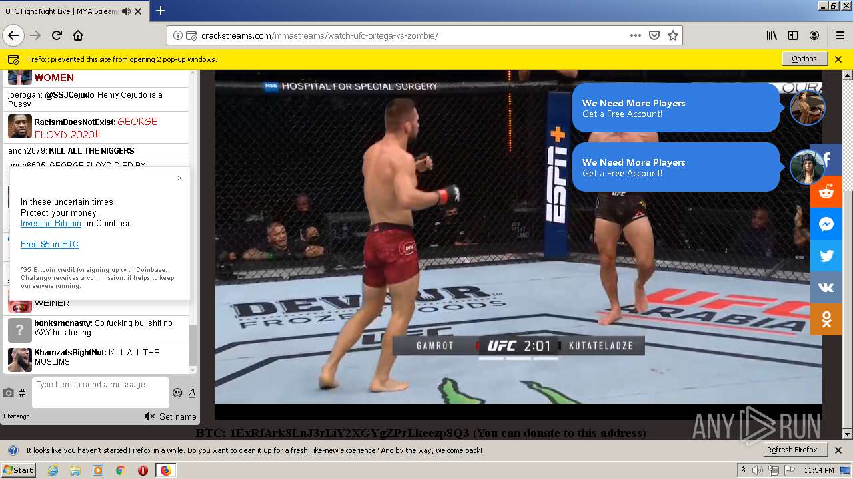Bookmark this page with the star

pos(673,35)
